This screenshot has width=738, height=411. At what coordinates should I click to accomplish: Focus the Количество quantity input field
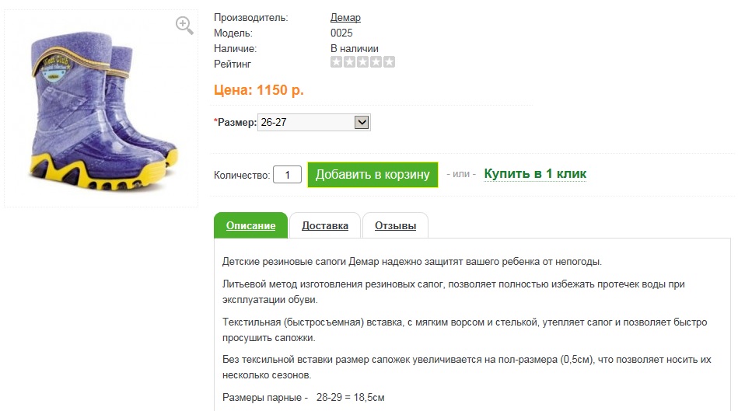point(287,175)
